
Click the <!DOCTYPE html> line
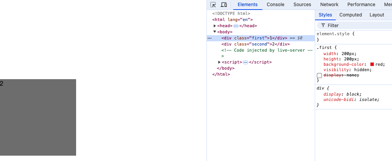click(x=231, y=14)
